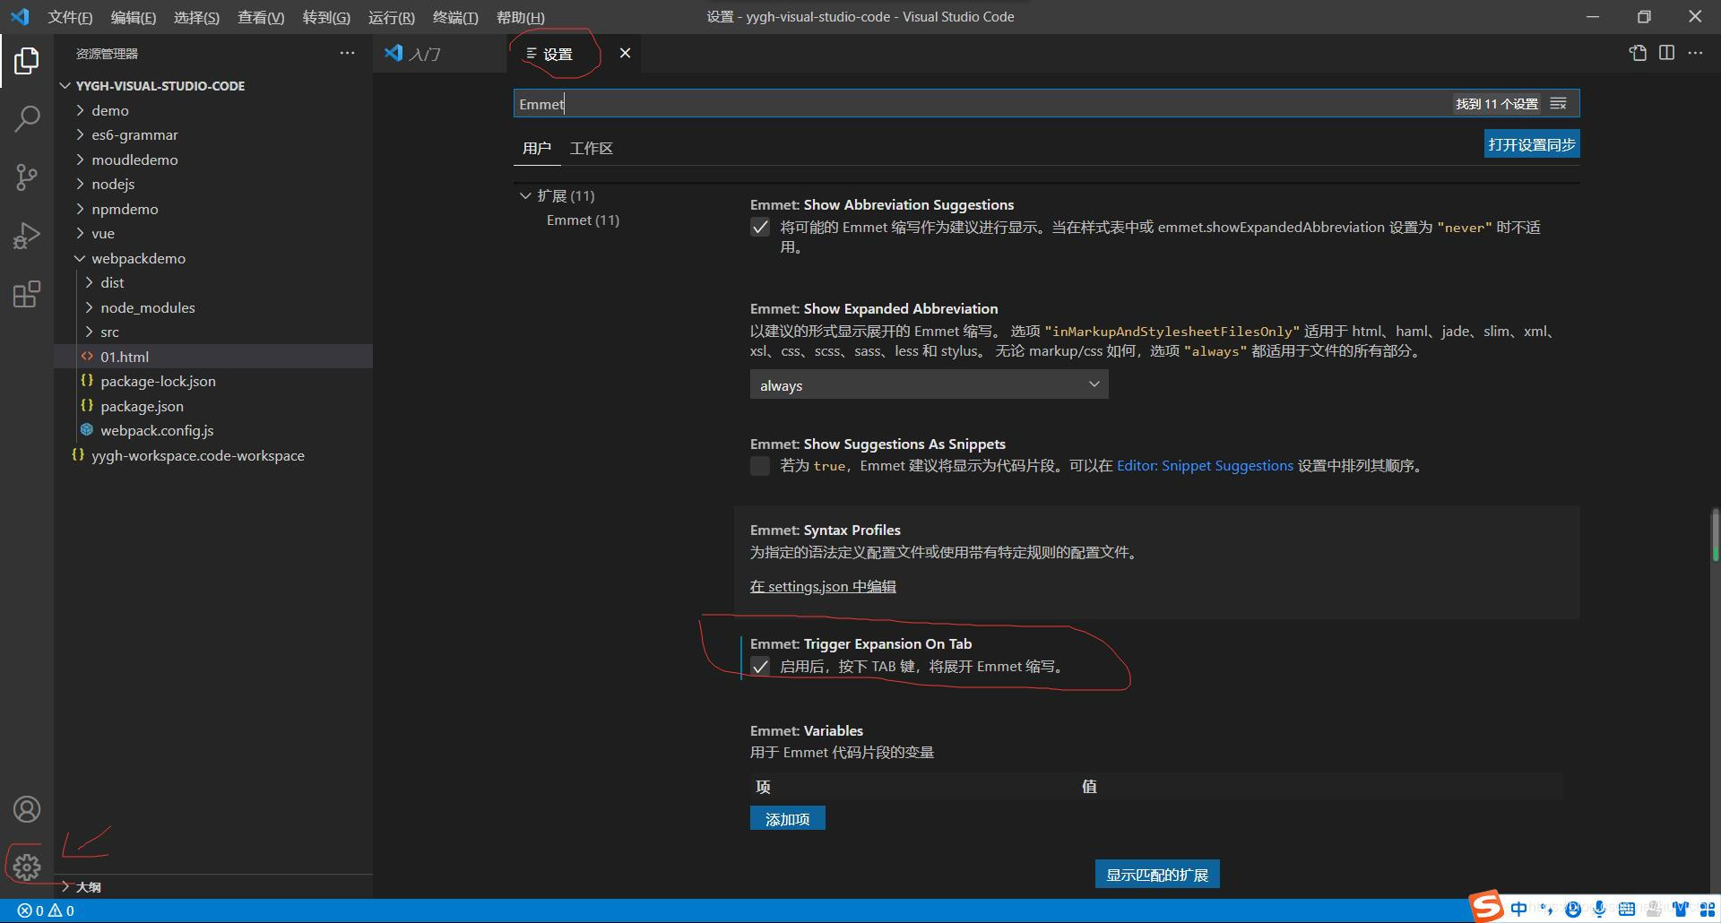Open the Extensions view
The height and width of the screenshot is (923, 1721).
pyautogui.click(x=27, y=295)
